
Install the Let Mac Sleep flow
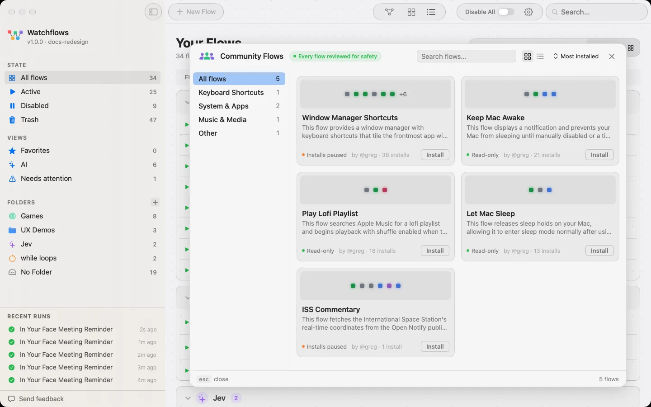[x=599, y=251]
